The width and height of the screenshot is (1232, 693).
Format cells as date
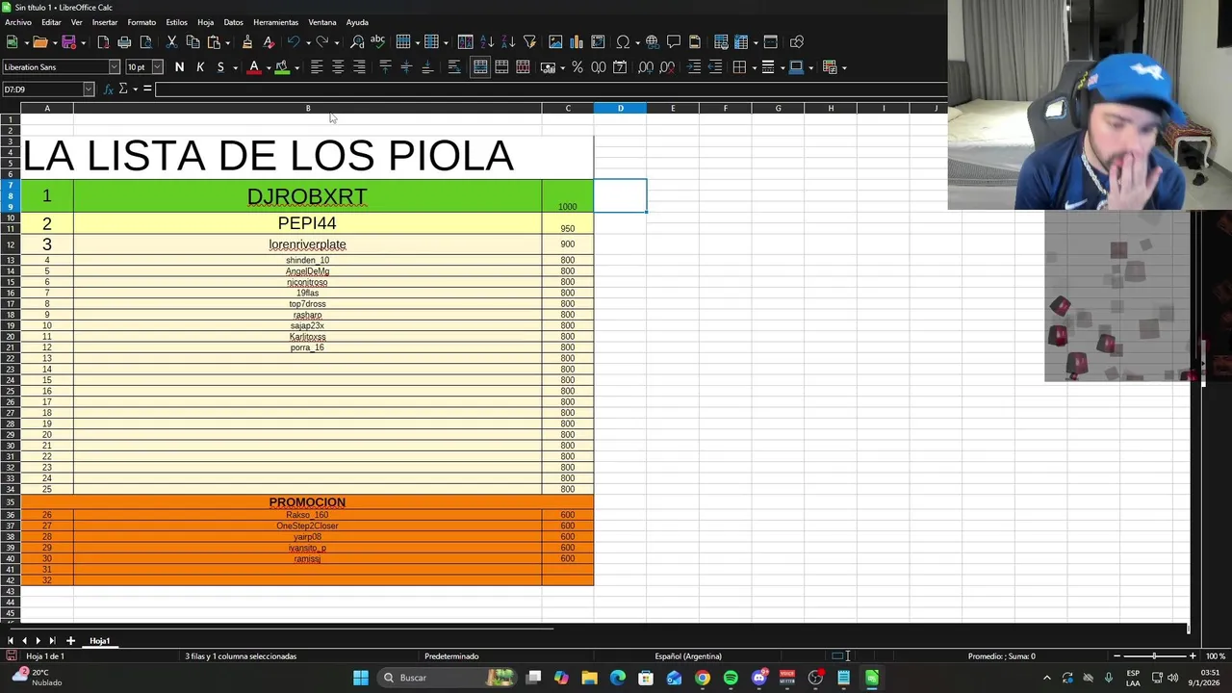[620, 67]
